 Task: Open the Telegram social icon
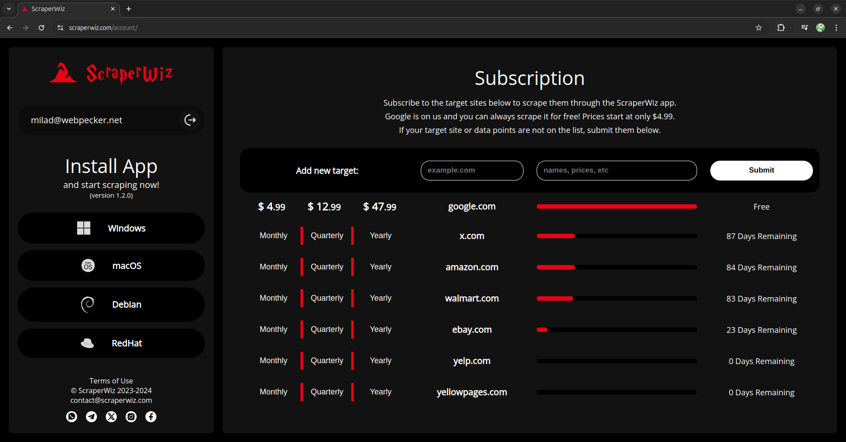pos(91,416)
